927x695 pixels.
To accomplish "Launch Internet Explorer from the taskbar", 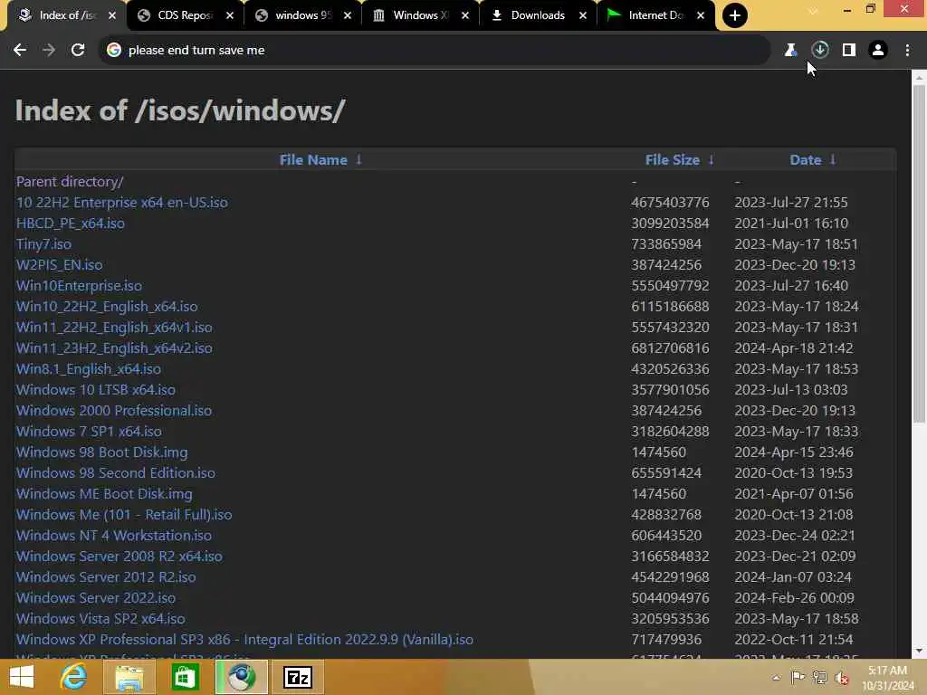I will (x=74, y=677).
